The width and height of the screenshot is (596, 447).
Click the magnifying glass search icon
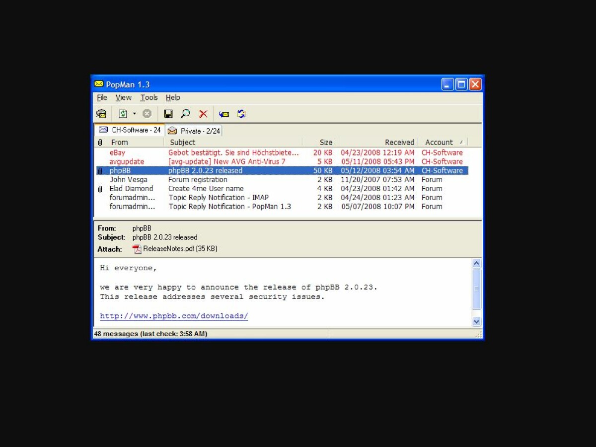point(185,114)
